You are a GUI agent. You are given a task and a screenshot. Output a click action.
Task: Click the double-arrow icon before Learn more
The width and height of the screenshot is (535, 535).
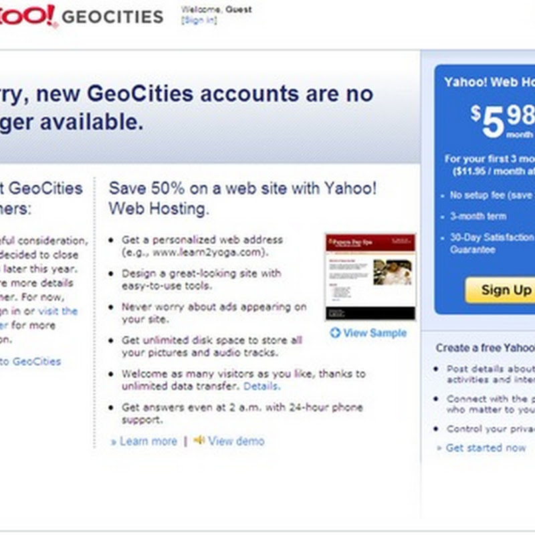click(114, 441)
